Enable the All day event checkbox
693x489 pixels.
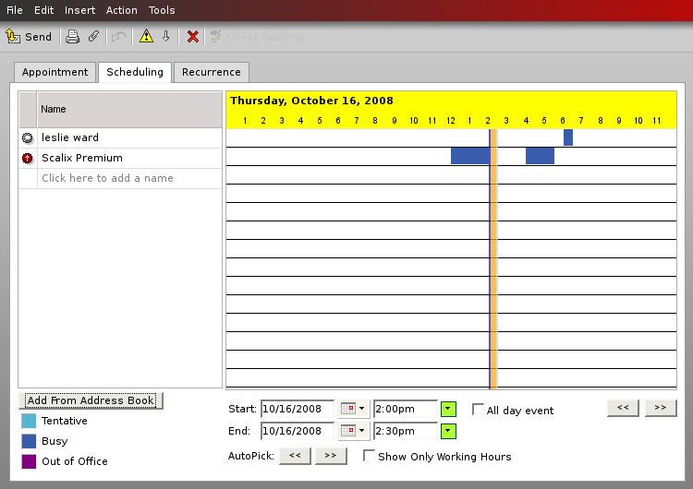pos(478,410)
